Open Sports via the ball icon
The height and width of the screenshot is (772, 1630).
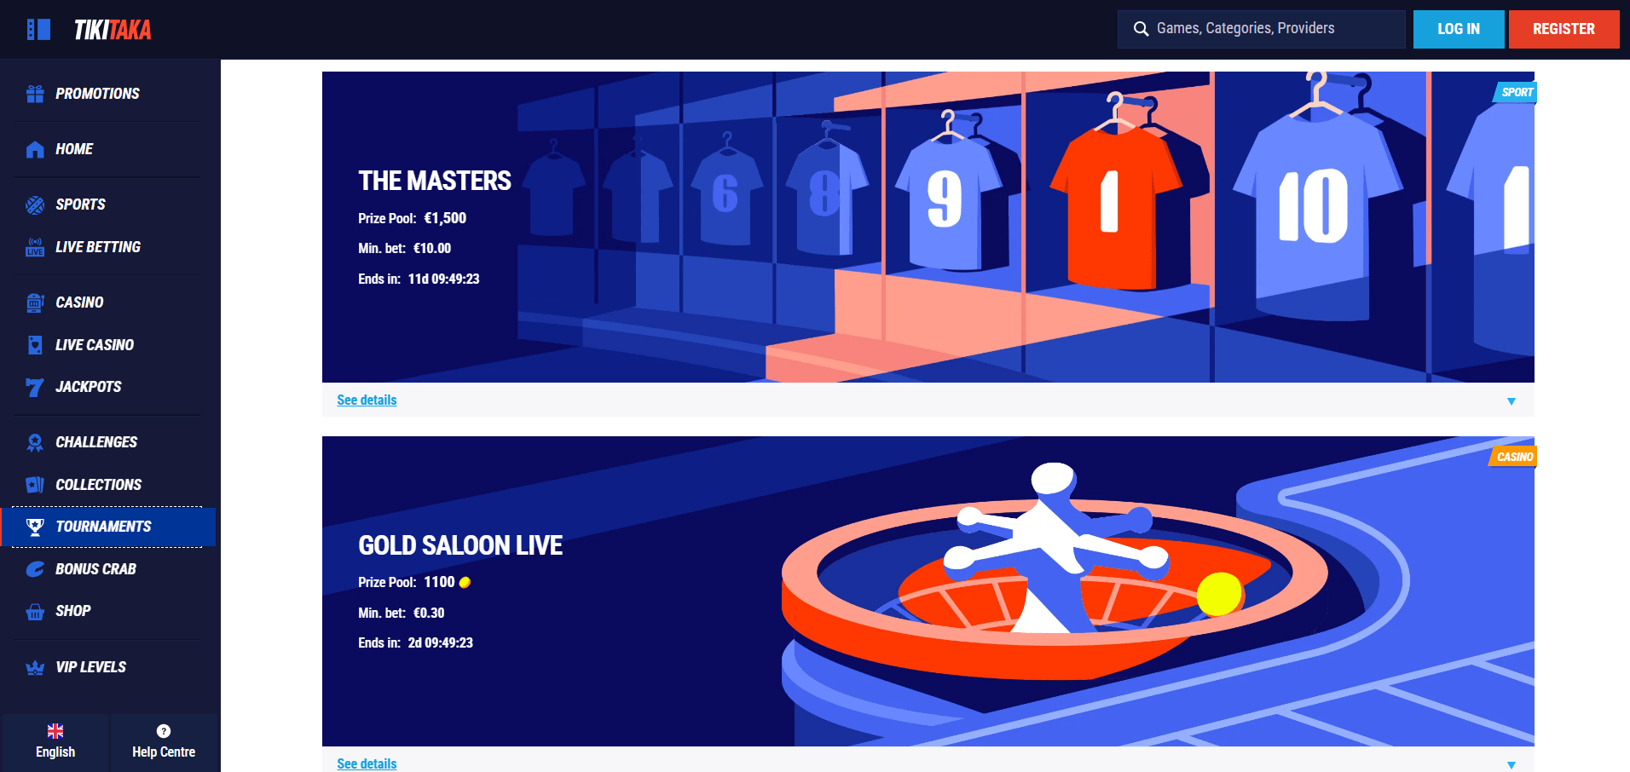[x=35, y=205]
